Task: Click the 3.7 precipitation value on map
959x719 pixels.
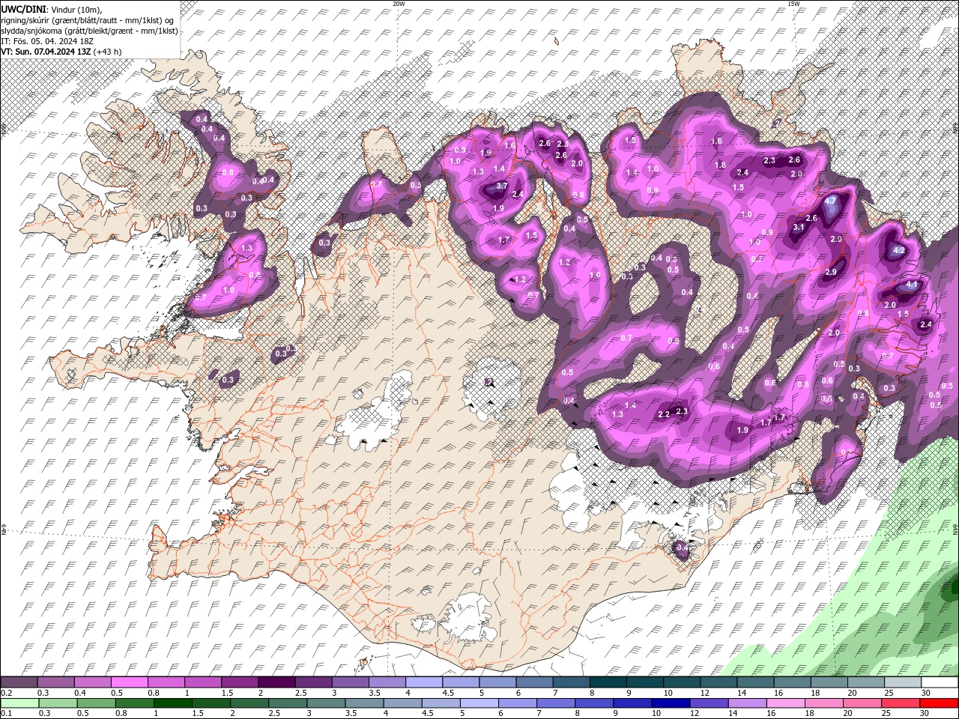Action: [x=502, y=186]
